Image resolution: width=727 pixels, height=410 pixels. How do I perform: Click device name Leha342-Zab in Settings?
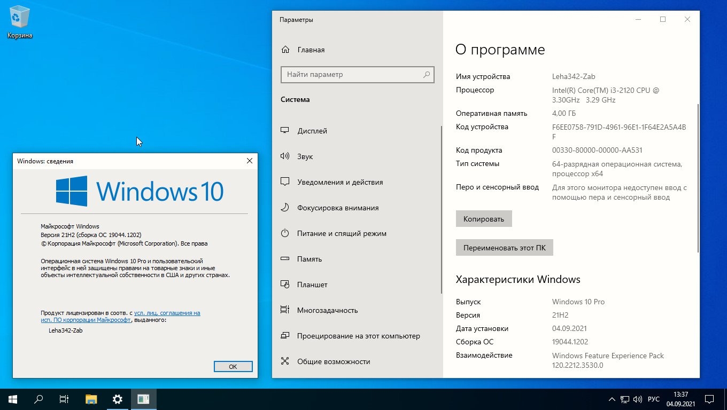(x=574, y=76)
